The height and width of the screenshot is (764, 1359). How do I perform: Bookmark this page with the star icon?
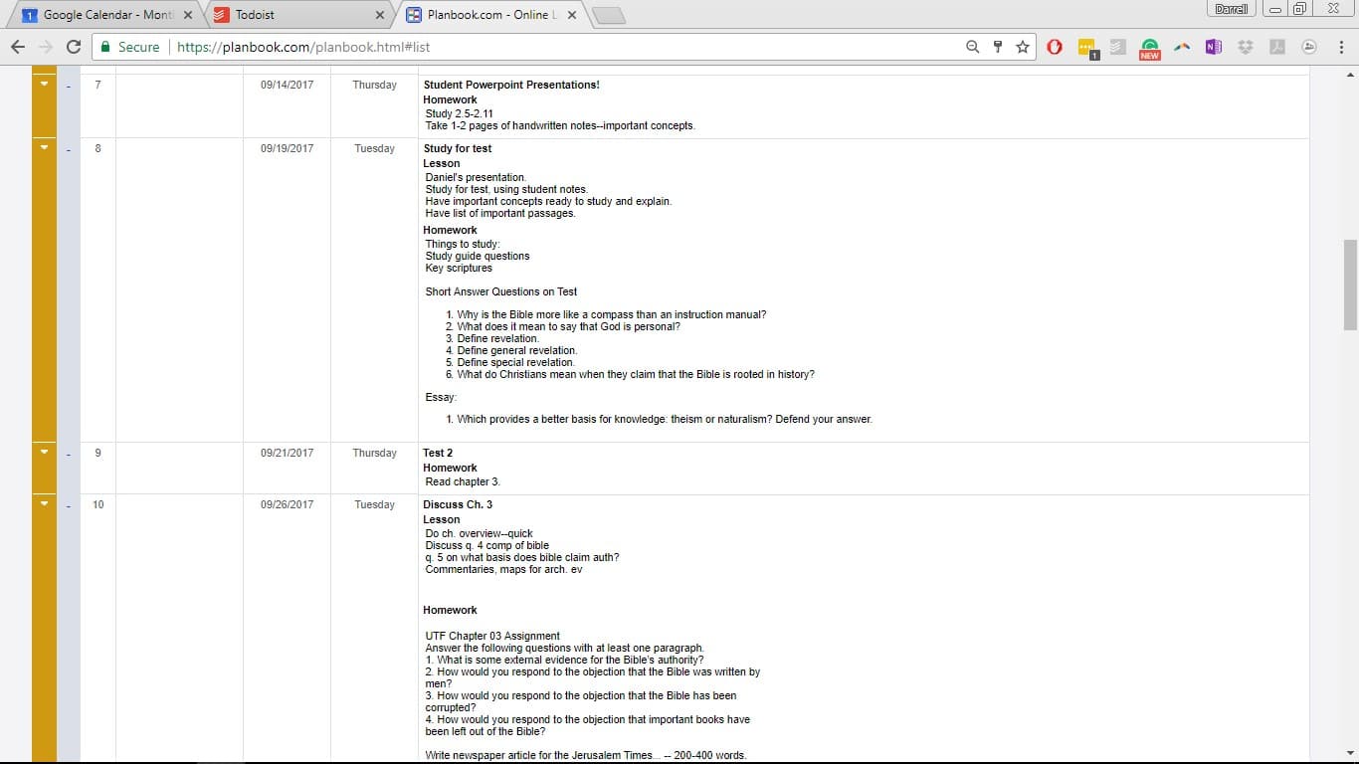pos(1023,47)
